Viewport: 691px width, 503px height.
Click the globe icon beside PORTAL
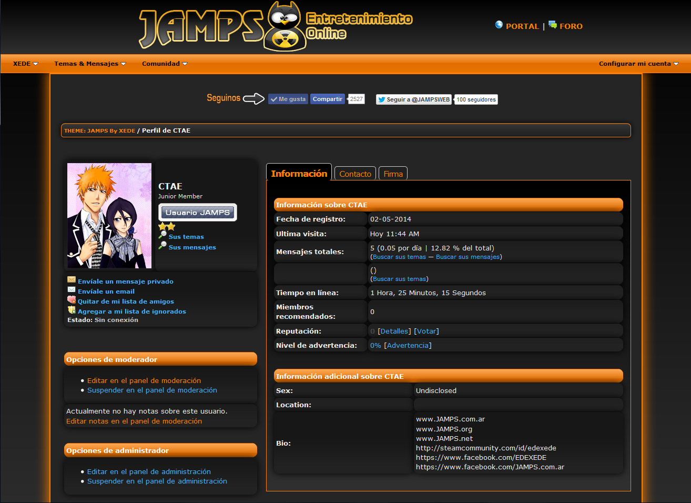[499, 25]
